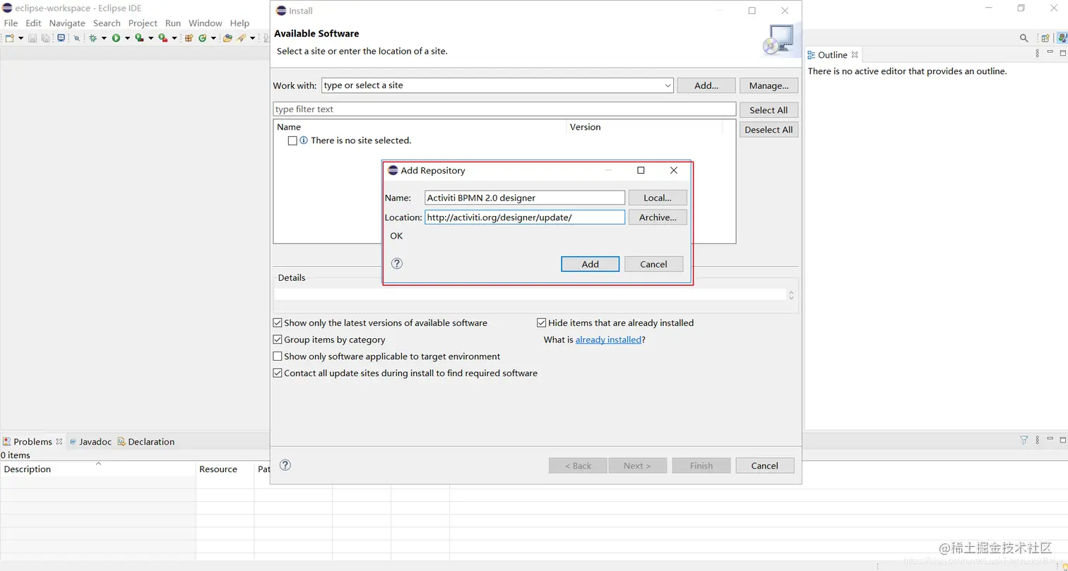Screen dimensions: 1068x571
Task: Open the Project menu
Action: [143, 23]
